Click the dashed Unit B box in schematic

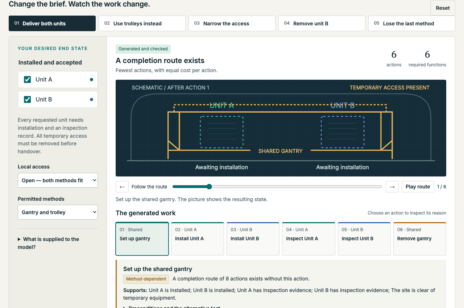point(343,132)
